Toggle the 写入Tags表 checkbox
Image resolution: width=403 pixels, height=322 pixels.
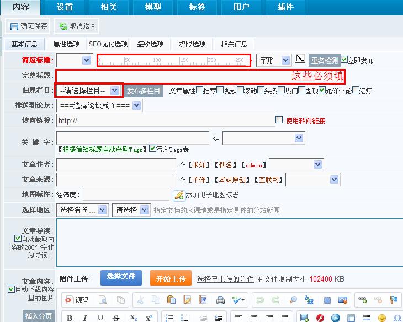(152, 149)
